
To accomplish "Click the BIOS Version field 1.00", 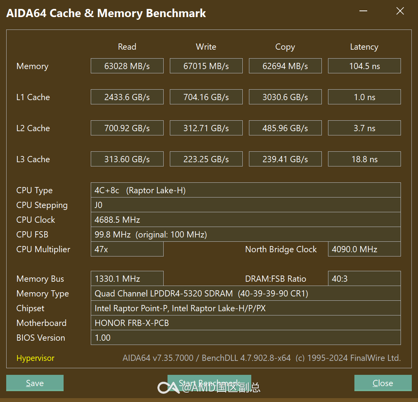I will 246,338.
